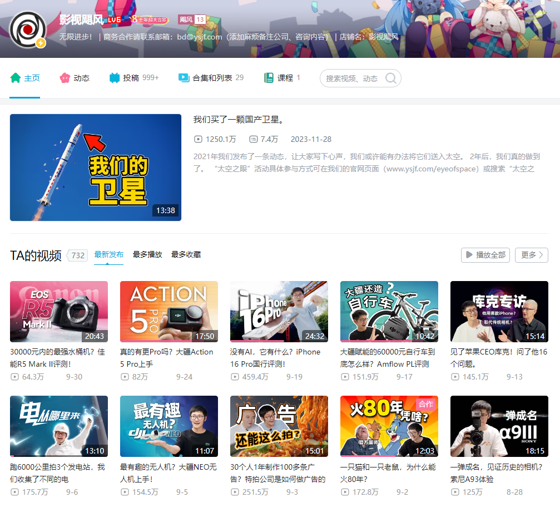Click the play triangle in 播放全部

tap(469, 255)
